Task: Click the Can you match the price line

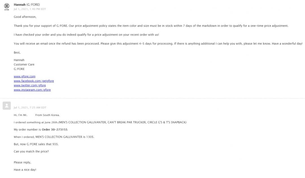Action: [x=31, y=151]
